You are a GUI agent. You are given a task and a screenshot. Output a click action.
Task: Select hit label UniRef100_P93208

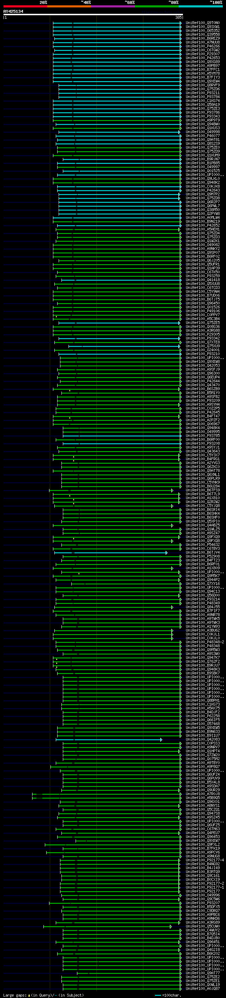(x=203, y=443)
